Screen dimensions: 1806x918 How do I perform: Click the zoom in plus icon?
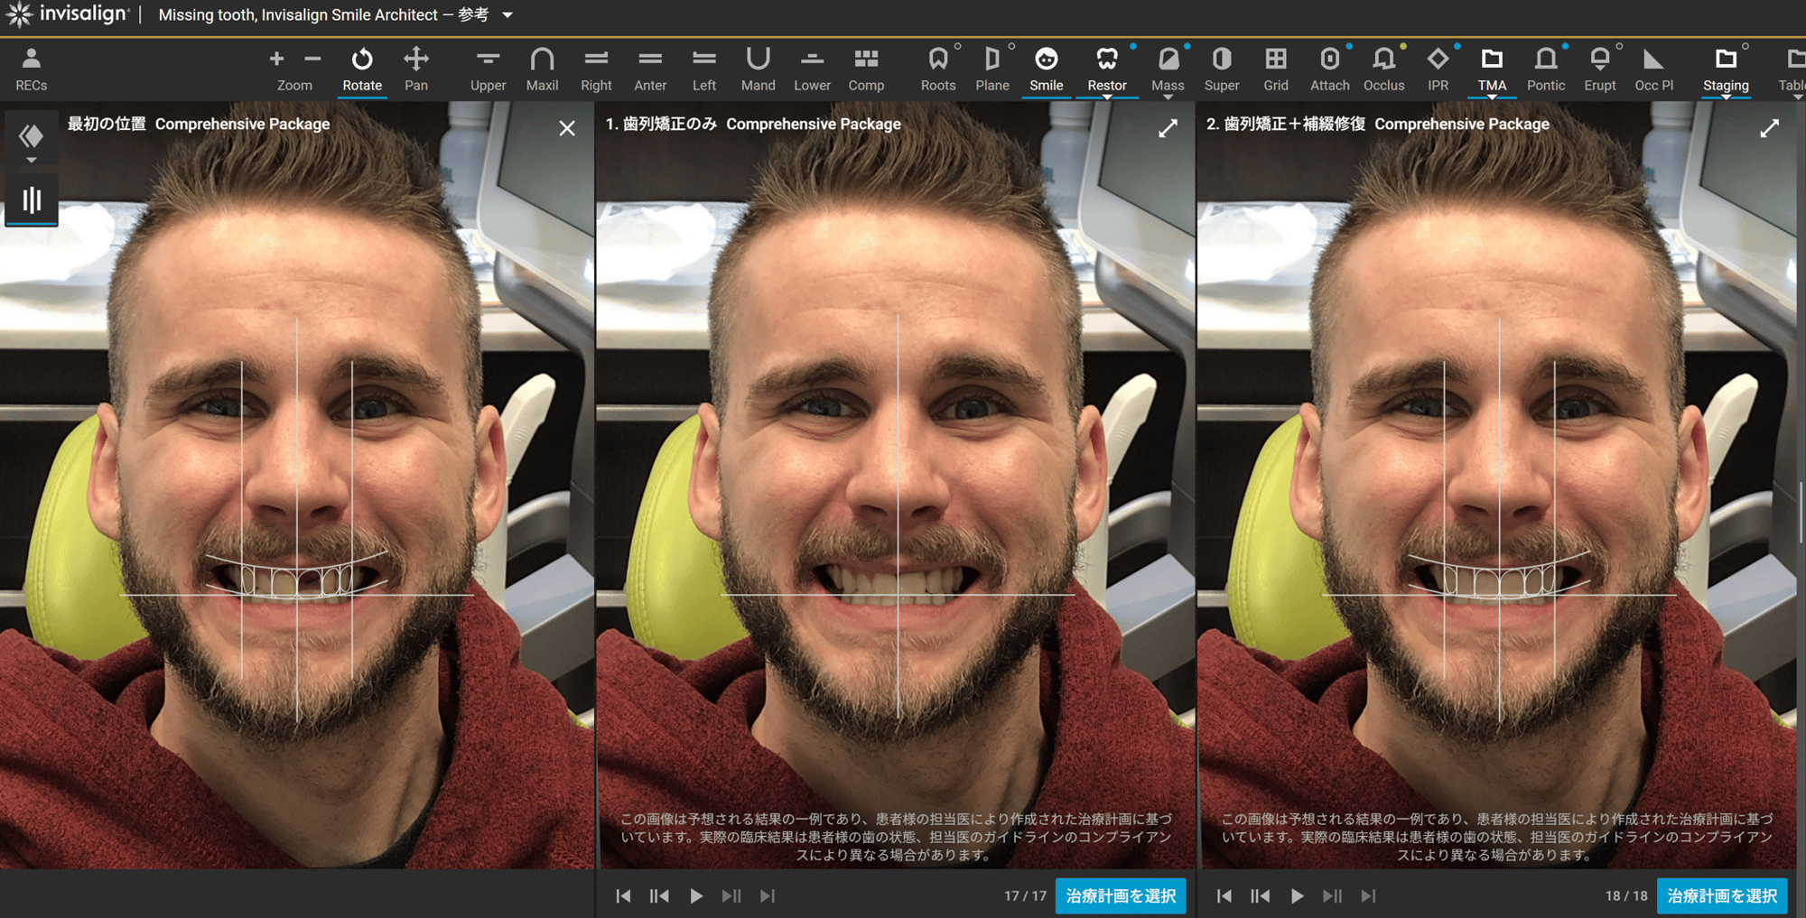point(276,60)
